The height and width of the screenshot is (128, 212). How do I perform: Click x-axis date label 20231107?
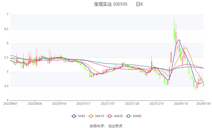tap(108, 104)
